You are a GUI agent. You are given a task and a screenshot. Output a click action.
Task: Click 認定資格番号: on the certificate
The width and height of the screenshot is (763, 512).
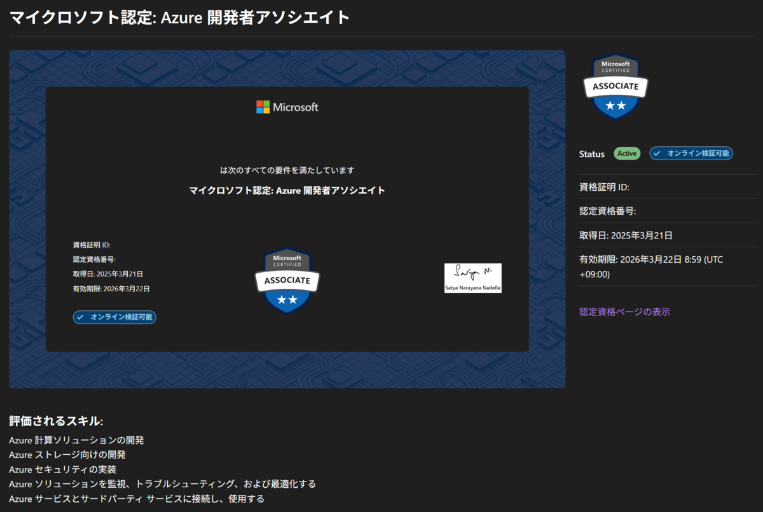(x=94, y=259)
